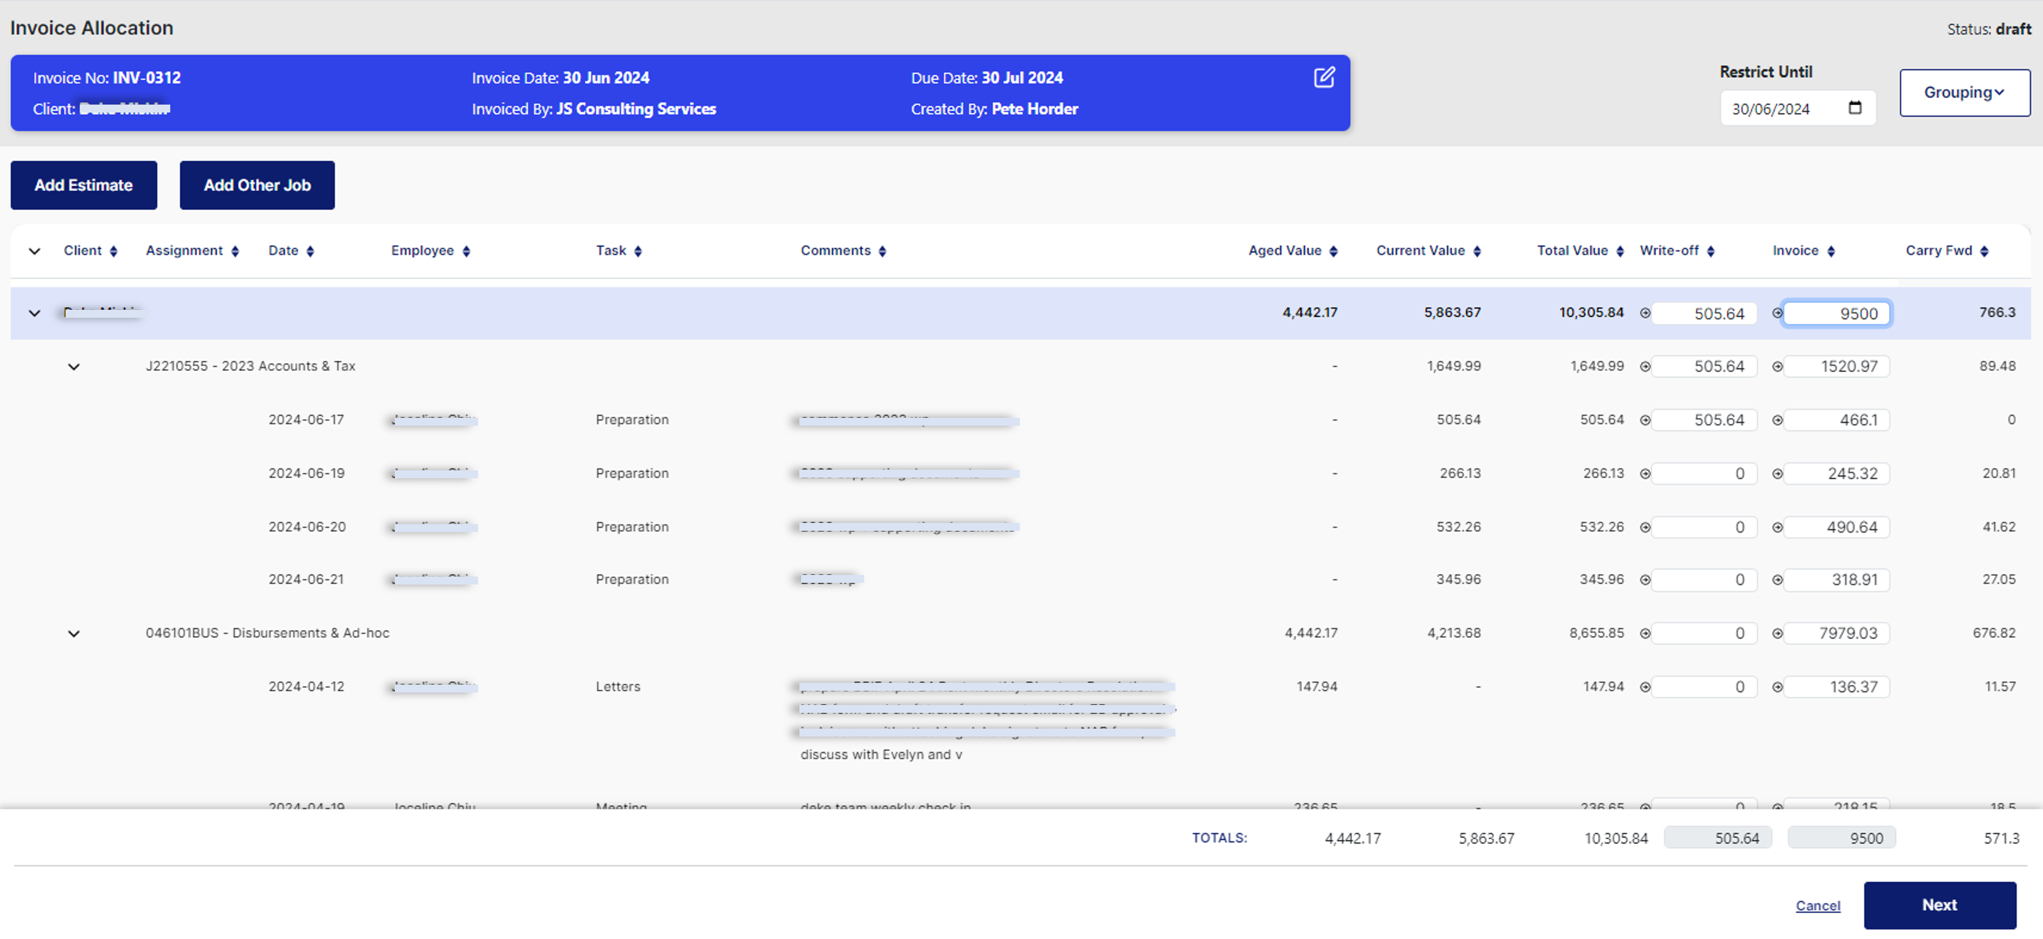Collapse the top client row using its chevron
Screen dimensions: 2043x939
point(35,313)
